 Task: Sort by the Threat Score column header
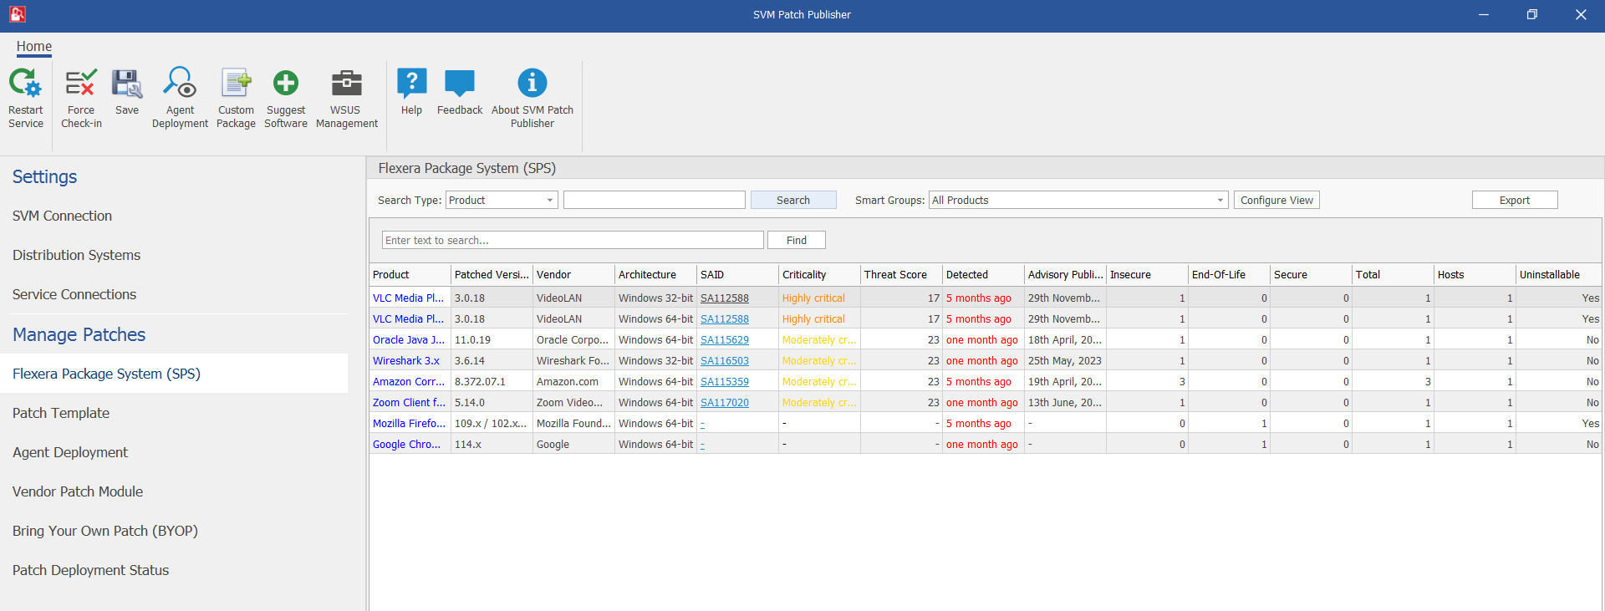coord(895,275)
